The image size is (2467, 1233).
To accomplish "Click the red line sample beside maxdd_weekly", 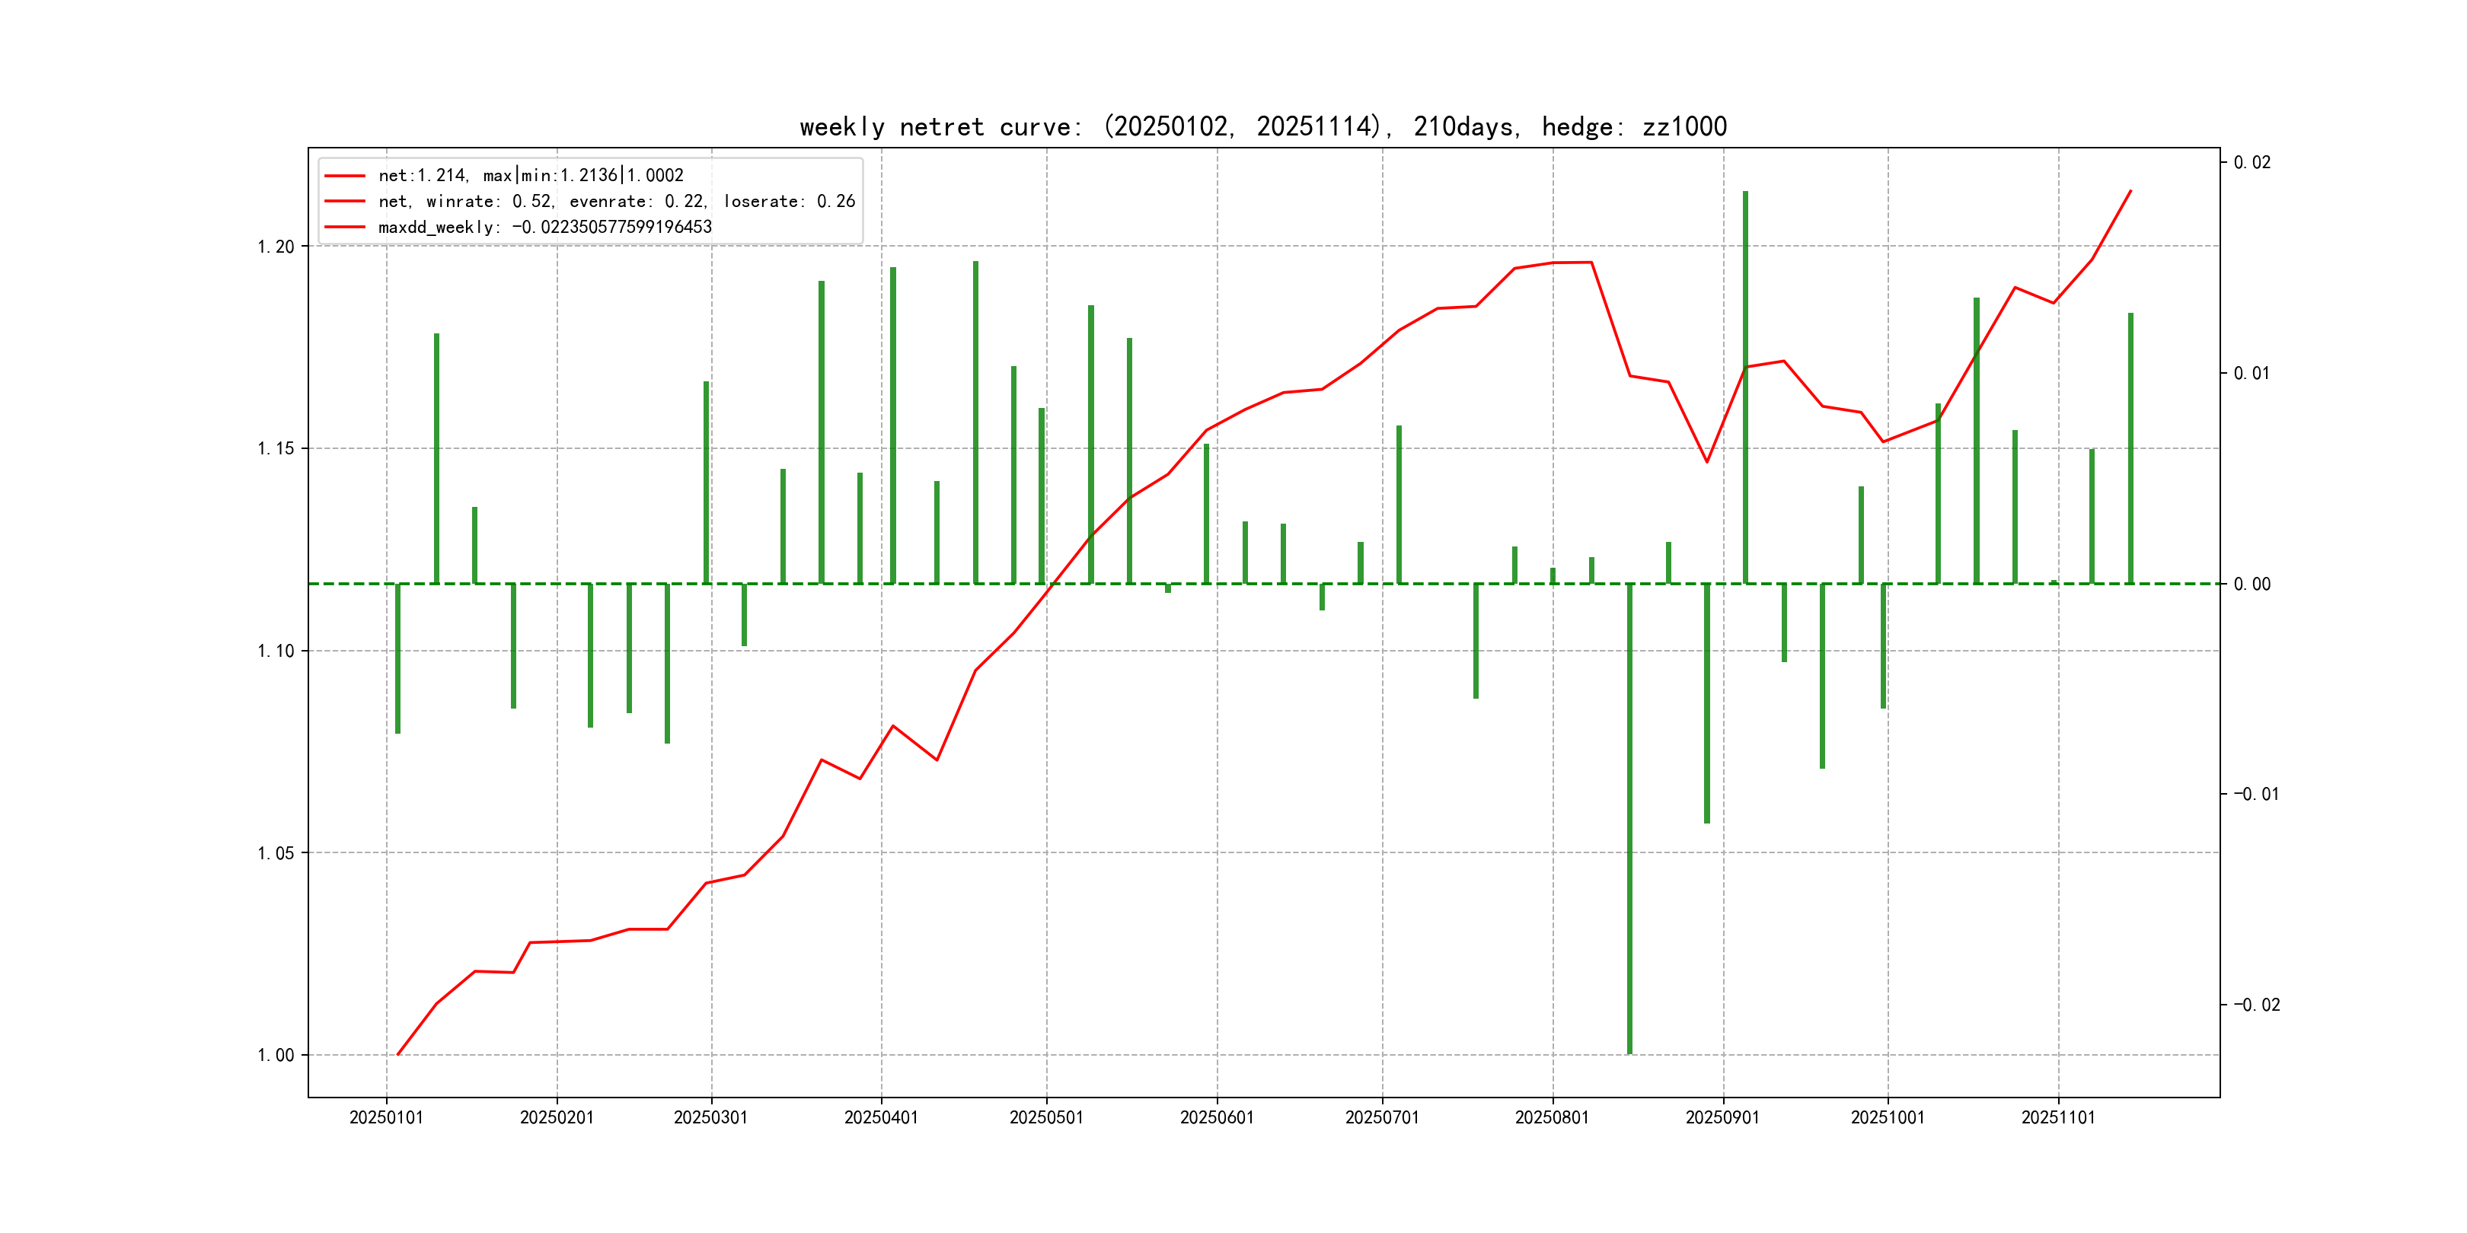I will 345,227.
